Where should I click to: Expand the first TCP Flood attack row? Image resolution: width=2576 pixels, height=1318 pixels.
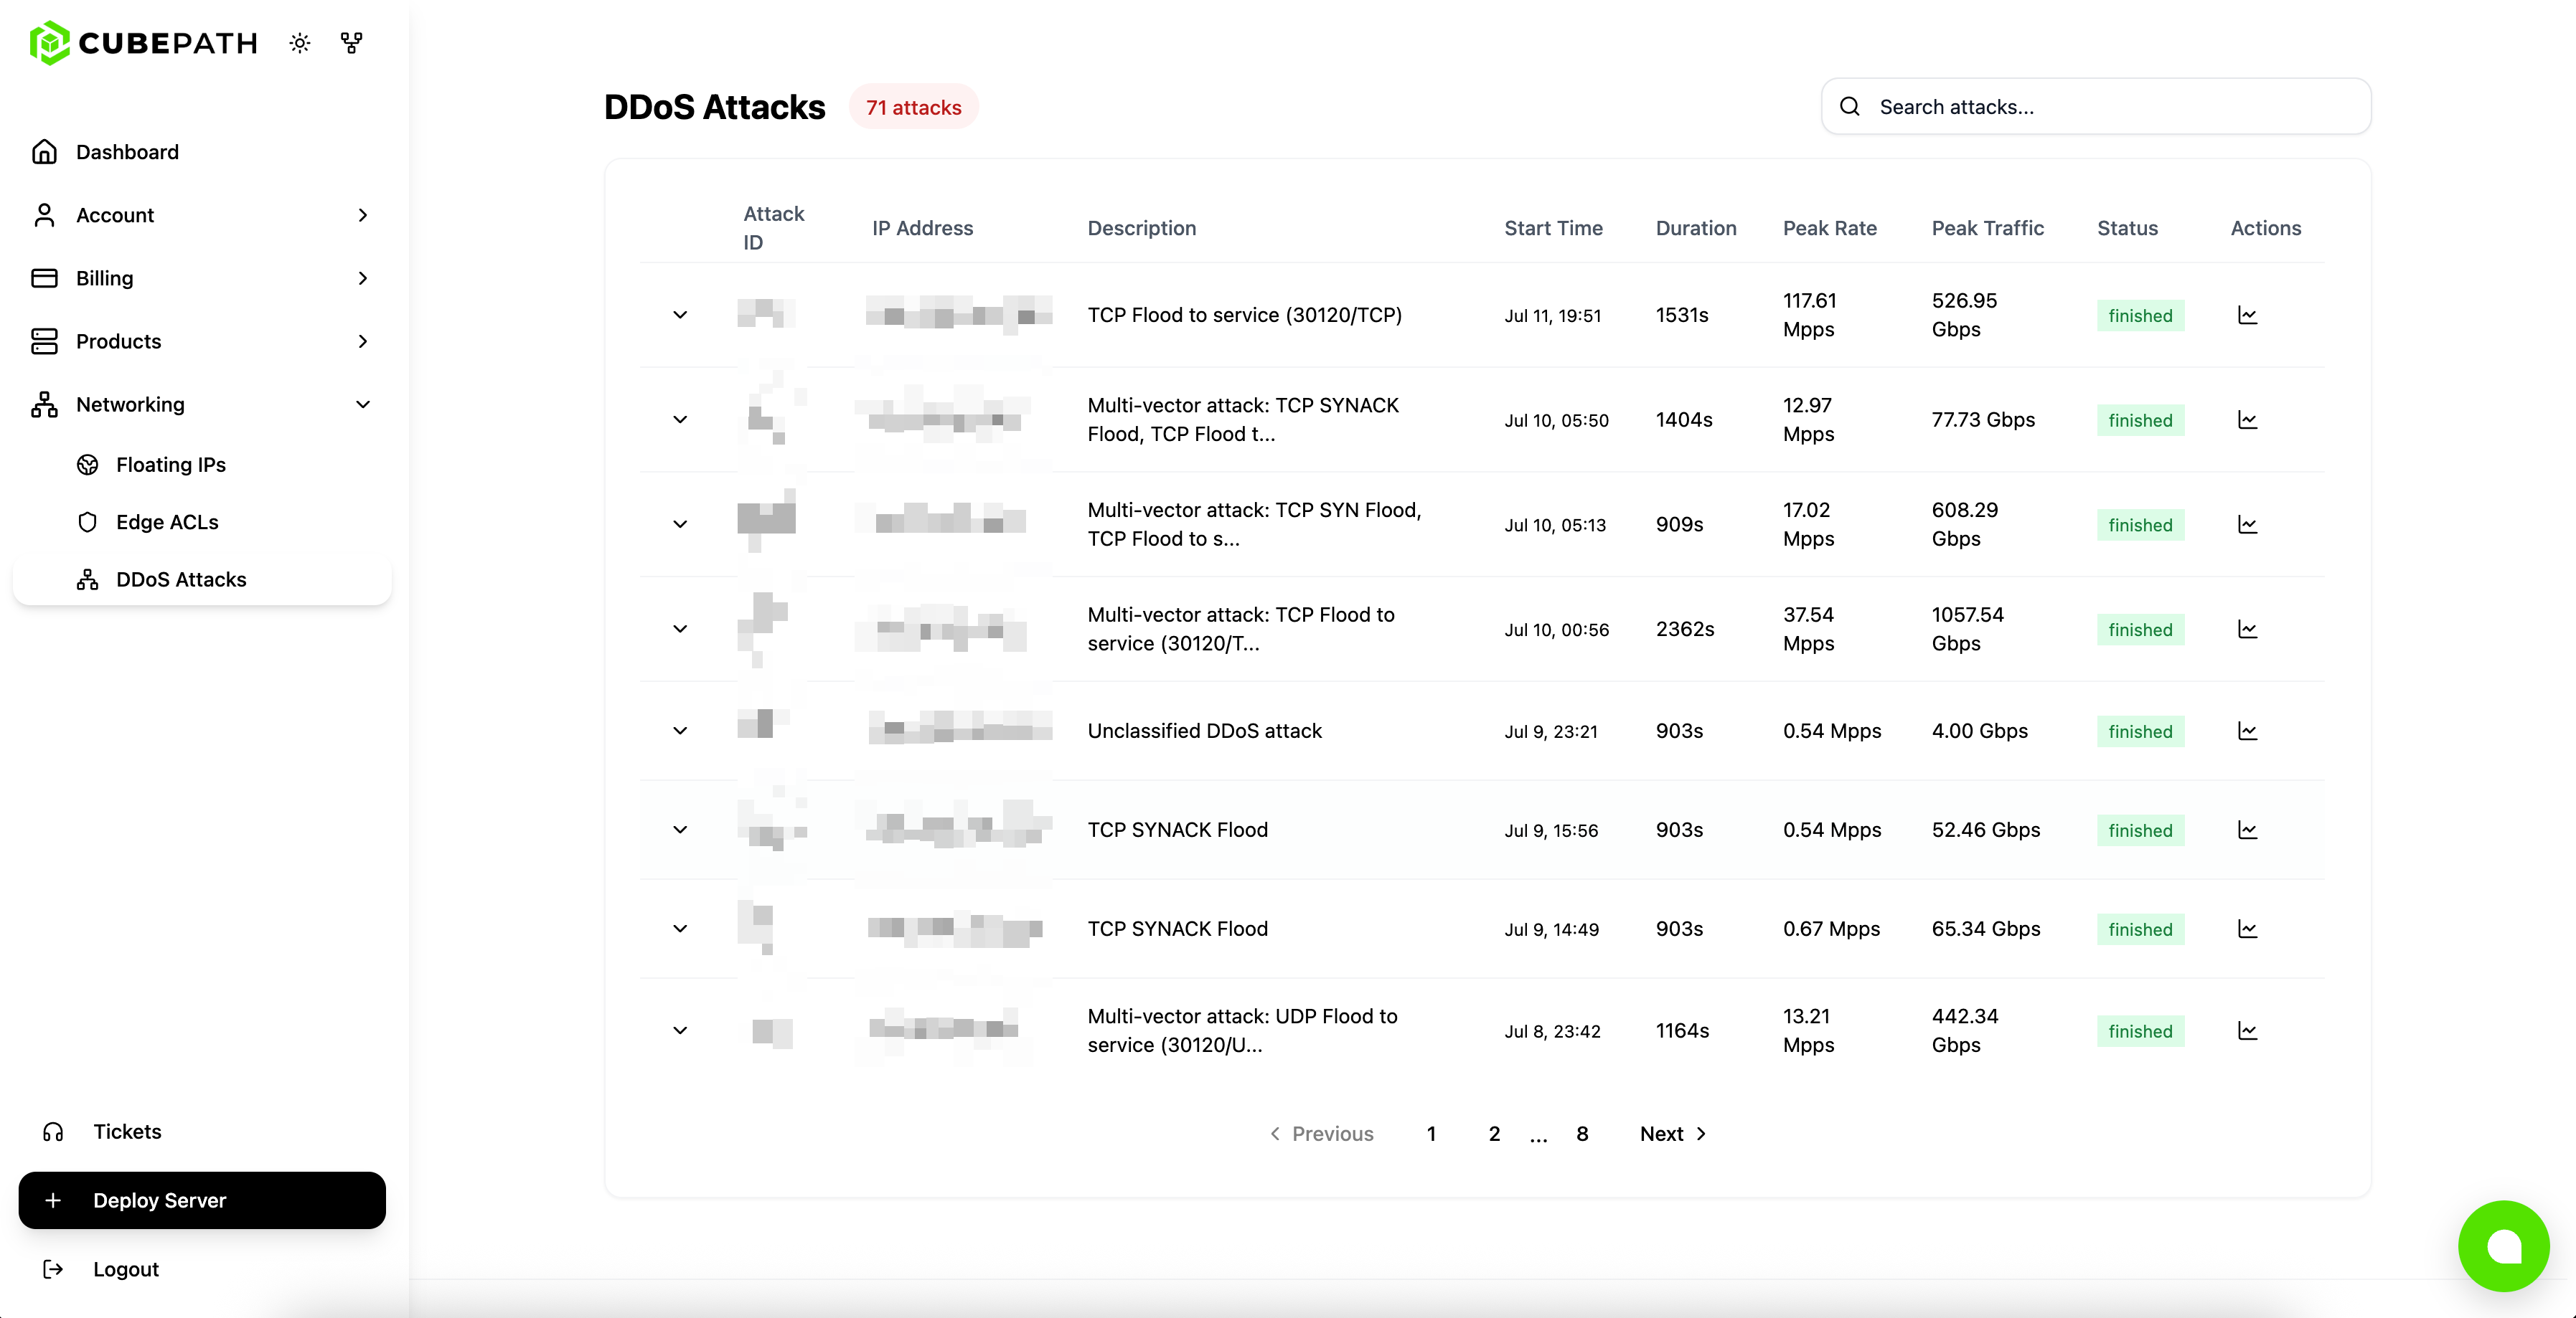[680, 315]
